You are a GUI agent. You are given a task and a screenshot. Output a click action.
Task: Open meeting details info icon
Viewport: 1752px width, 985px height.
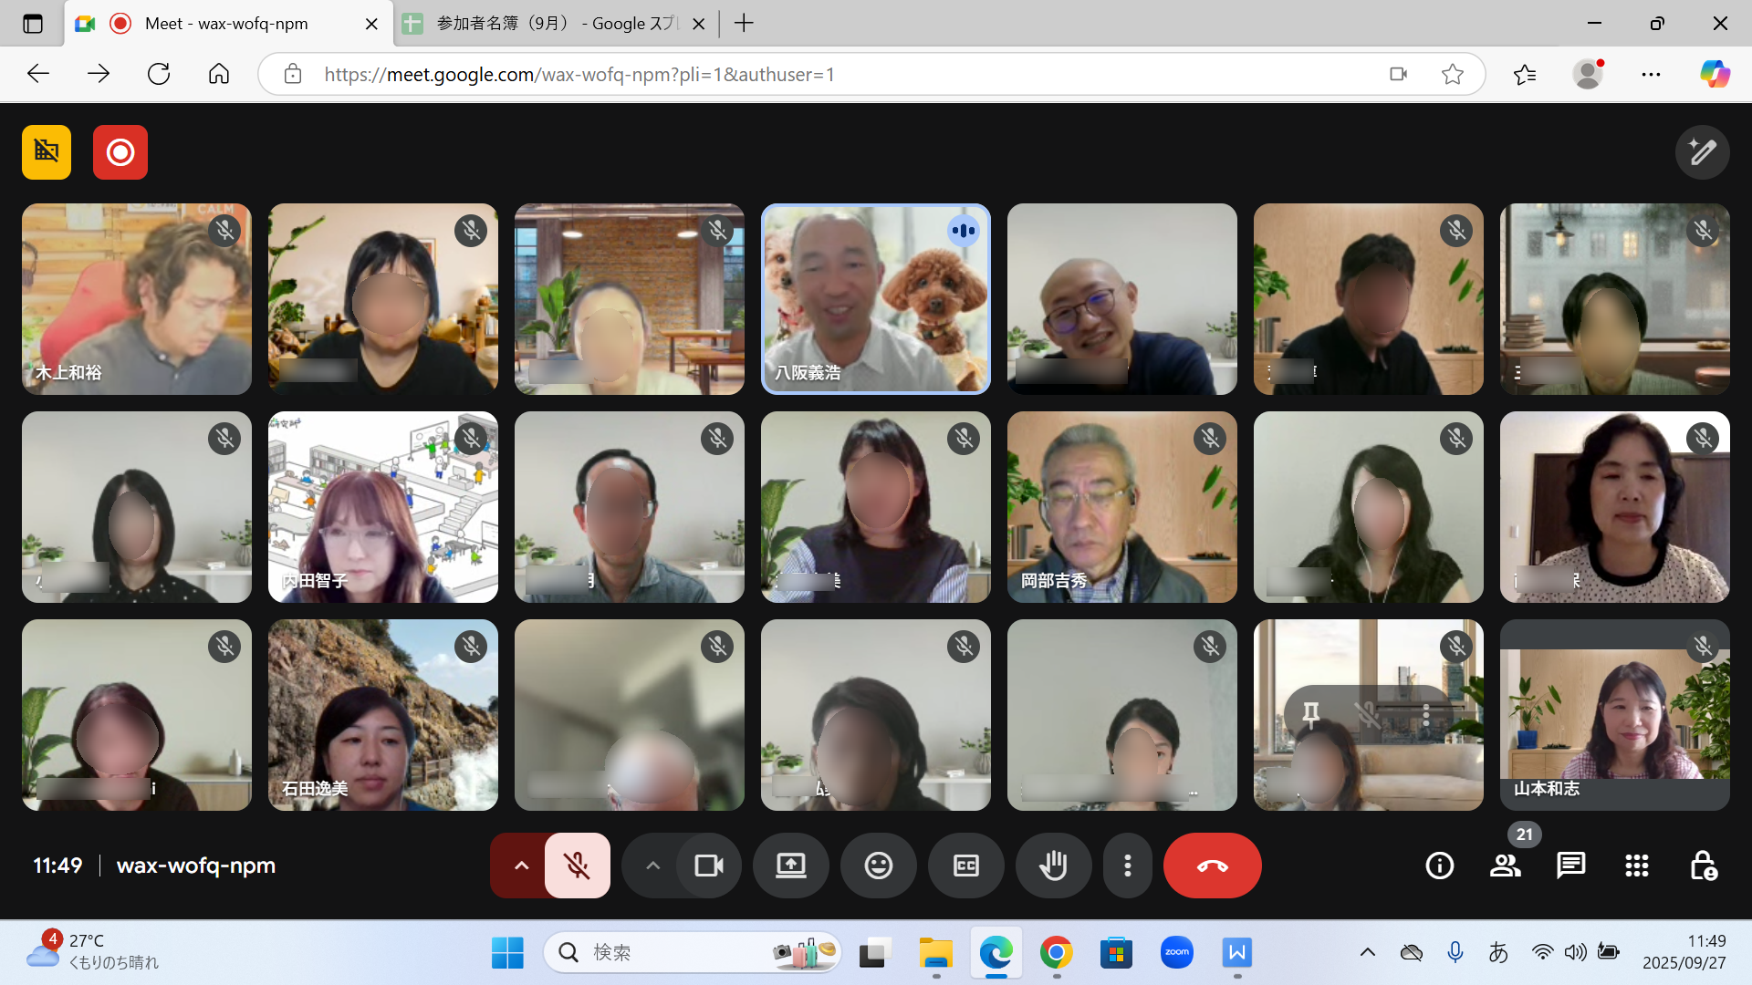1439,866
